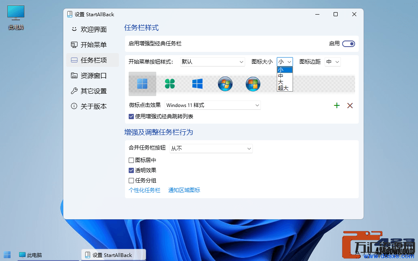The height and width of the screenshot is (261, 418).
Task: Click 设置 StartAllBack taskbar button
Action: pyautogui.click(x=114, y=255)
